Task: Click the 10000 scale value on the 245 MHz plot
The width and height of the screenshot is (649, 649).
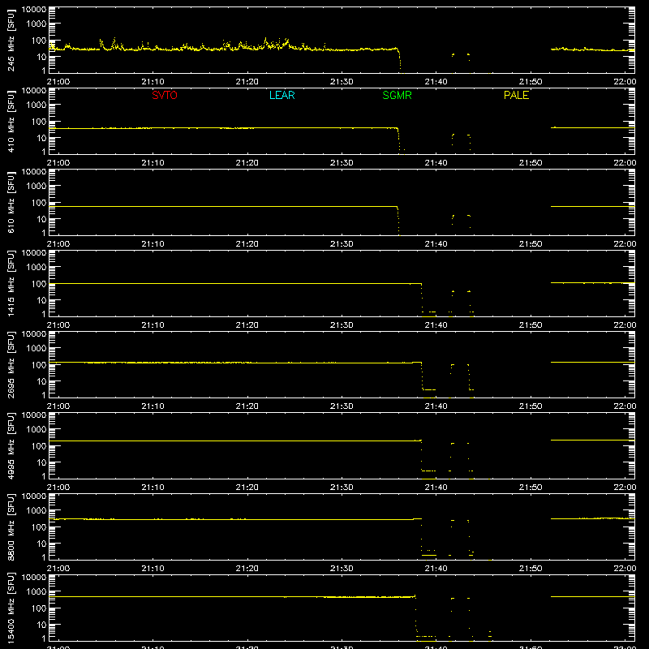Action: pyautogui.click(x=34, y=10)
